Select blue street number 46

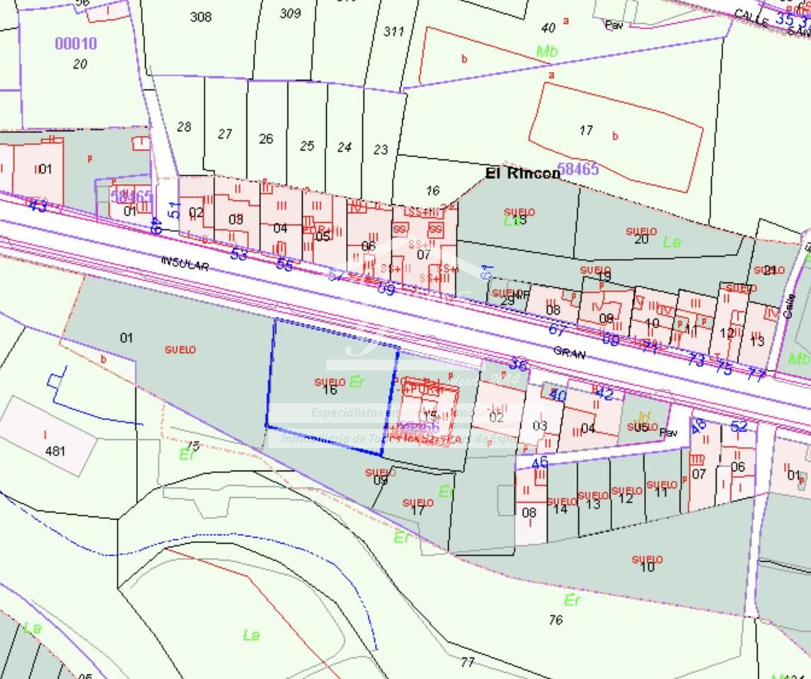(539, 463)
